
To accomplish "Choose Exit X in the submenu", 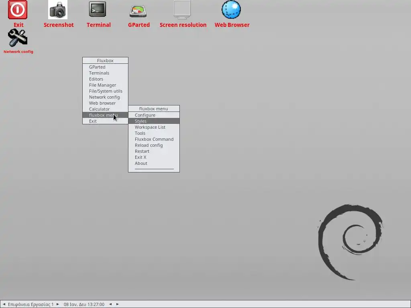I will tap(154, 157).
